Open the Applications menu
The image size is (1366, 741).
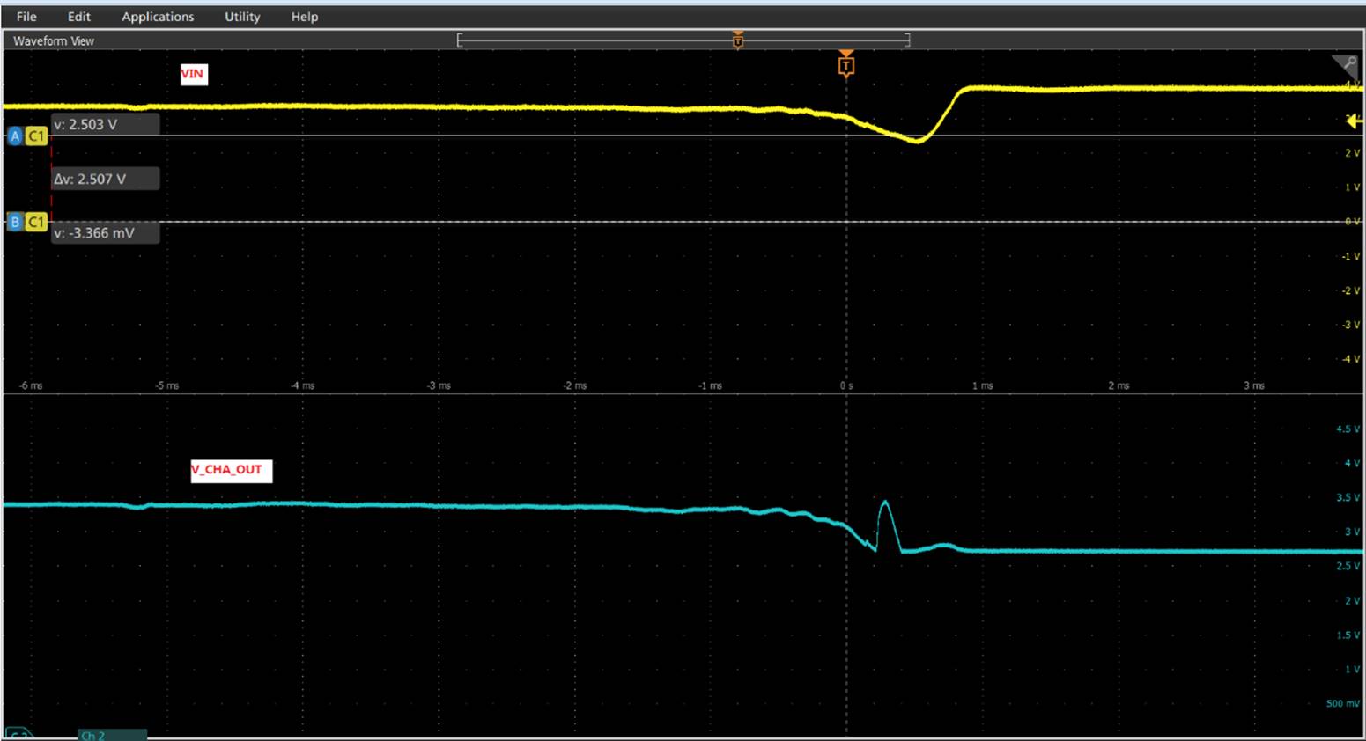pyautogui.click(x=158, y=17)
